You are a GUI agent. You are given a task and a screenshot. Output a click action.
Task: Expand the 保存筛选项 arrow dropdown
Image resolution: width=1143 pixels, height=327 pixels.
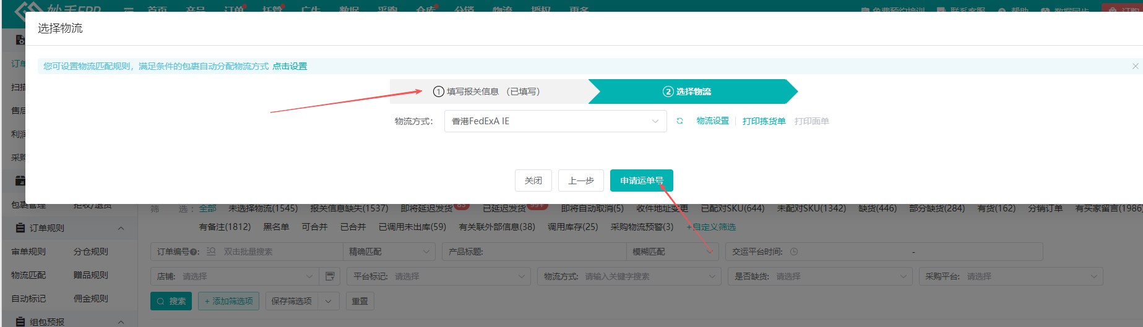(x=329, y=301)
